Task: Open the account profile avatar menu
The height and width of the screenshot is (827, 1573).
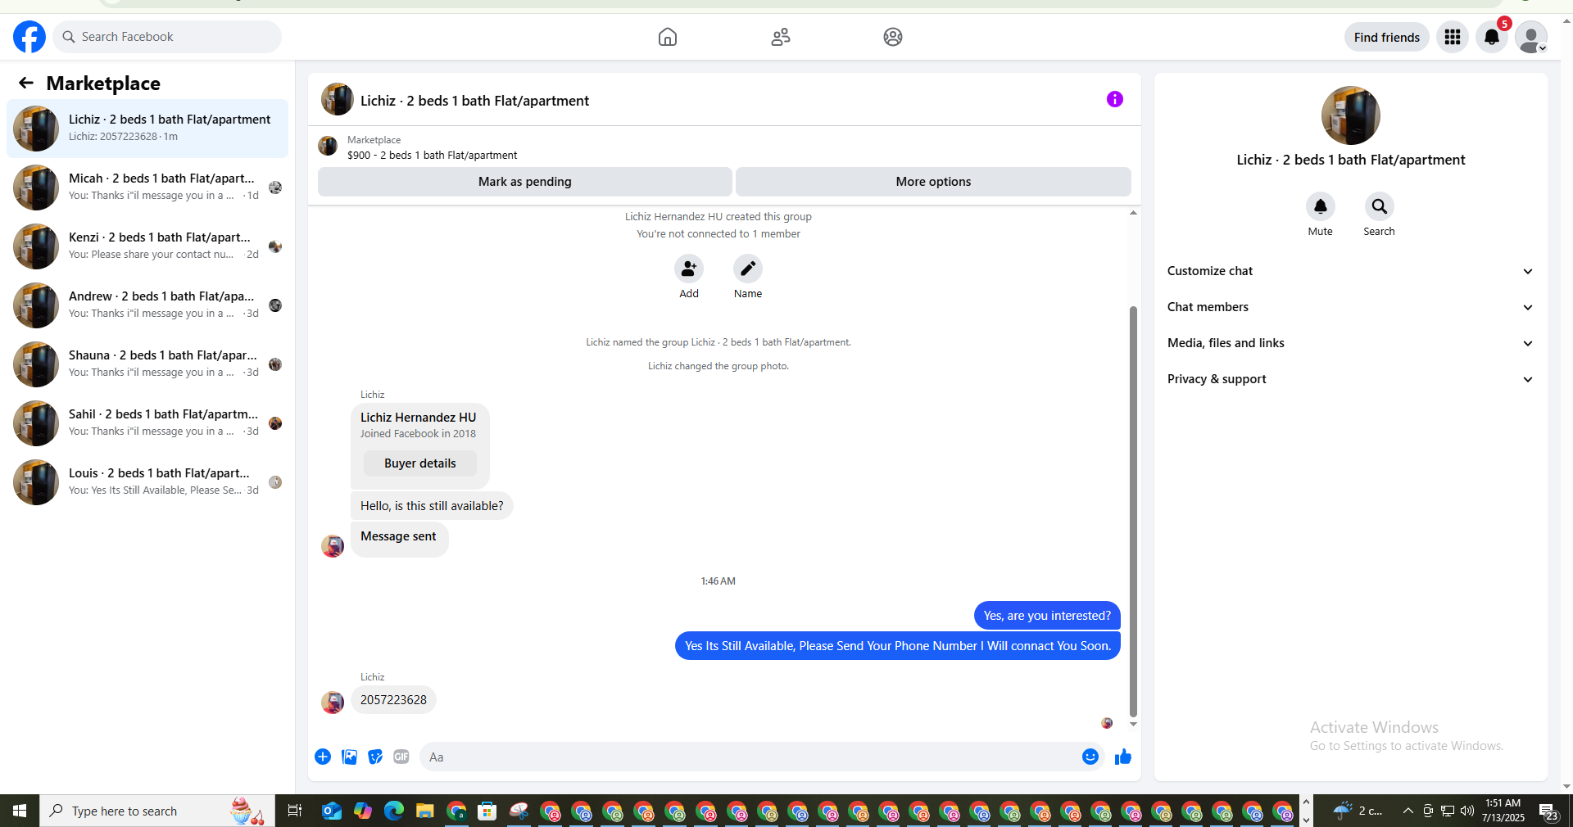Action: click(1531, 37)
